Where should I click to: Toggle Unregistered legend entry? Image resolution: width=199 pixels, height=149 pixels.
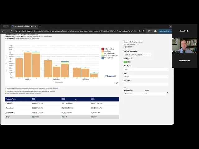pos(107,58)
